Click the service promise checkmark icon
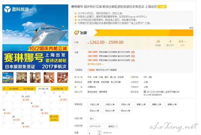The height and width of the screenshot is (135, 201). tap(145, 92)
